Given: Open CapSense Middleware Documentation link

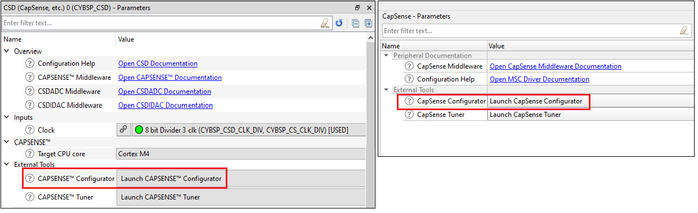Looking at the screenshot, I should pyautogui.click(x=556, y=66).
